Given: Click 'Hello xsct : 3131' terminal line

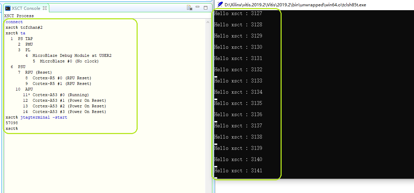Looking at the screenshot, I should [x=238, y=59].
